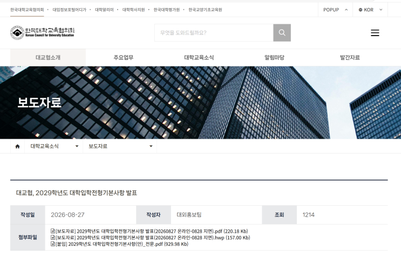Viewport: 401px width, 257px height.
Task: Click file icon of 붙임 pdf attachment
Action: (53, 244)
